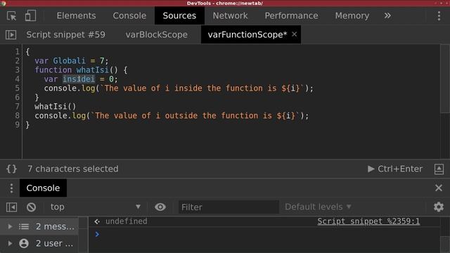The height and width of the screenshot is (253, 450).
Task: Select the Sources tab
Action: (179, 15)
